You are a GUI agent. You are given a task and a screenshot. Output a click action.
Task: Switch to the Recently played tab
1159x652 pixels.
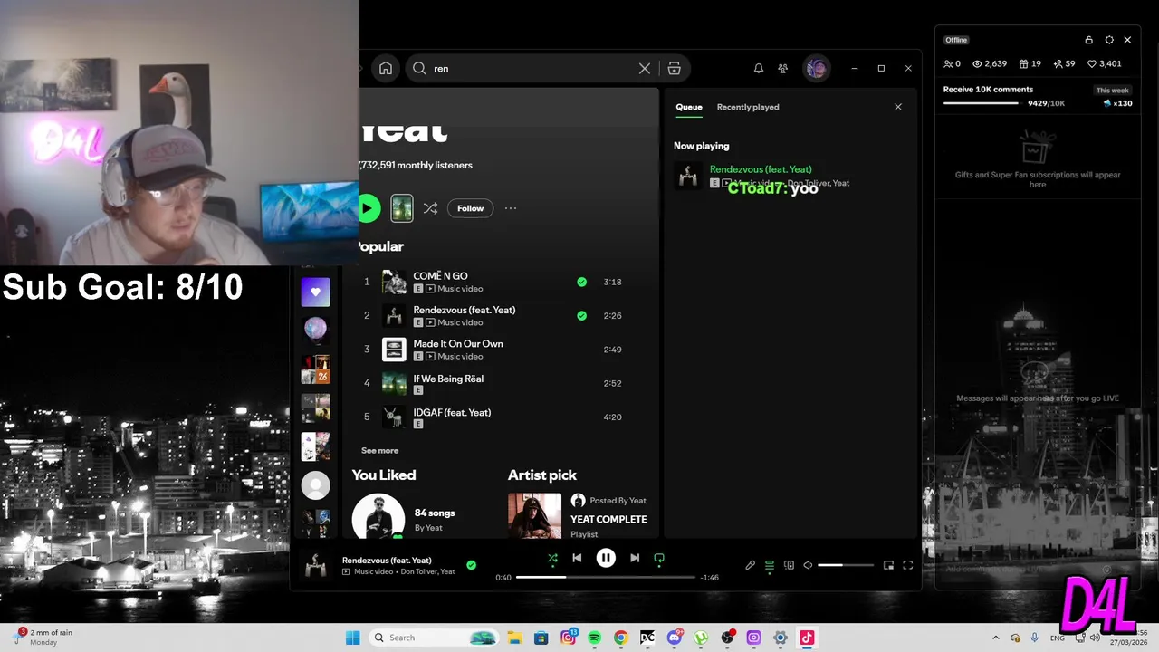[748, 107]
